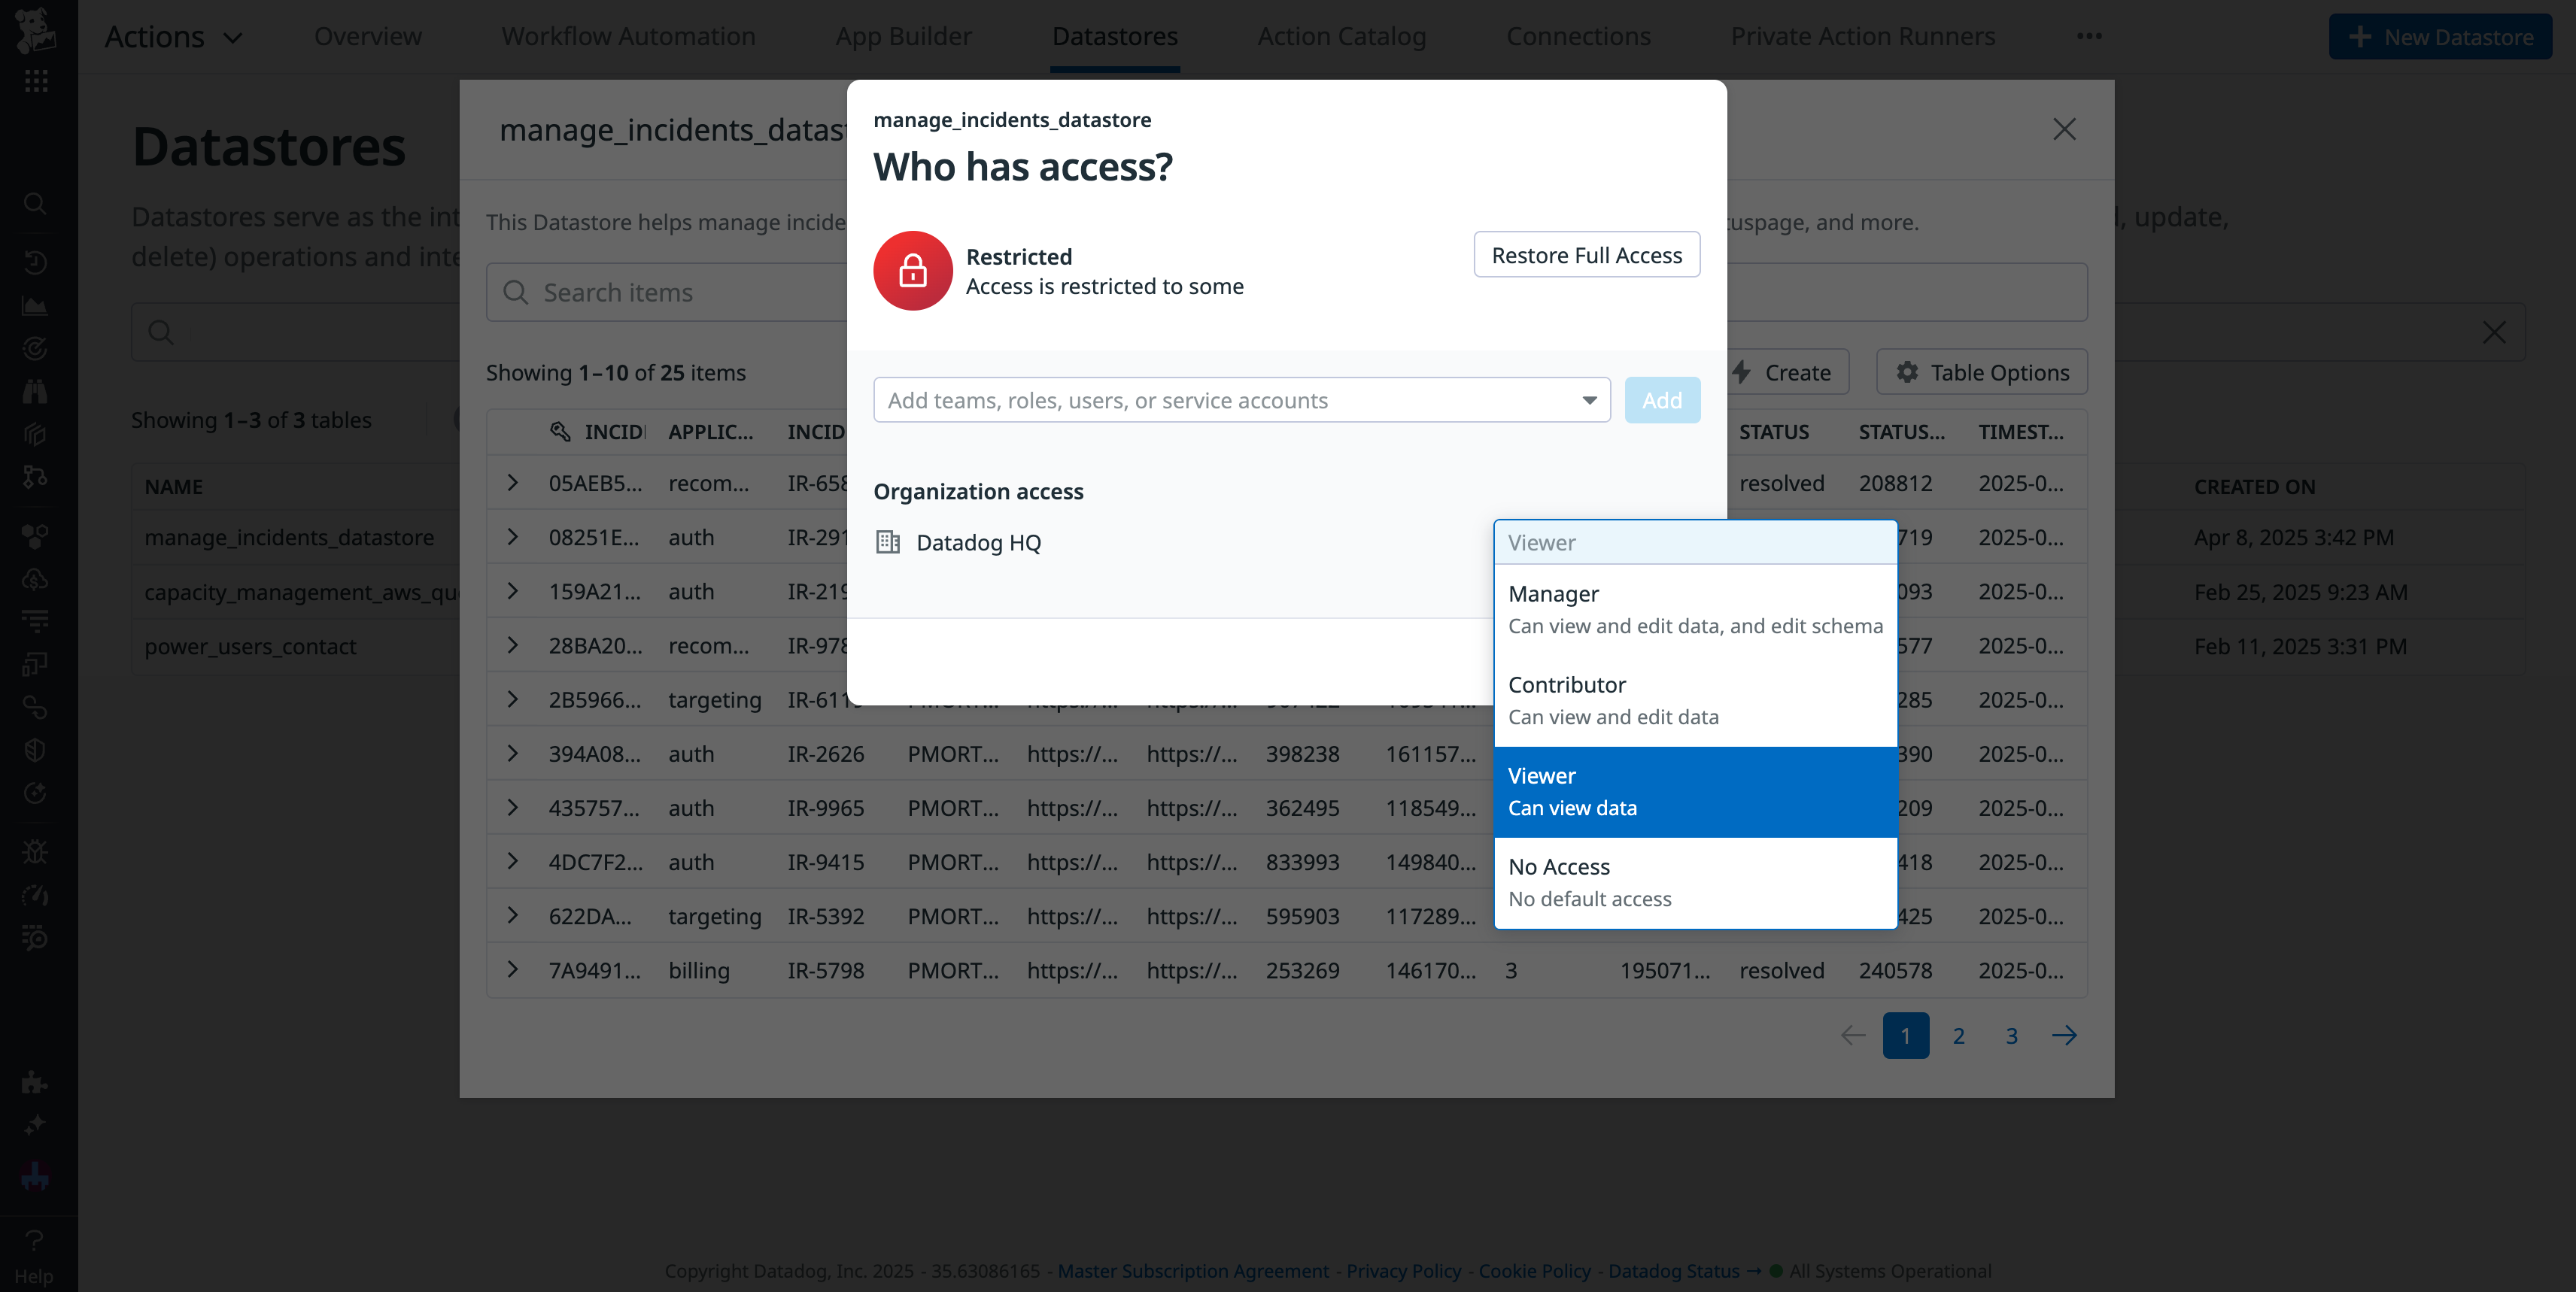This screenshot has width=2576, height=1292.
Task: Open the Watchdog binoculars icon in the sidebar
Action: point(36,391)
